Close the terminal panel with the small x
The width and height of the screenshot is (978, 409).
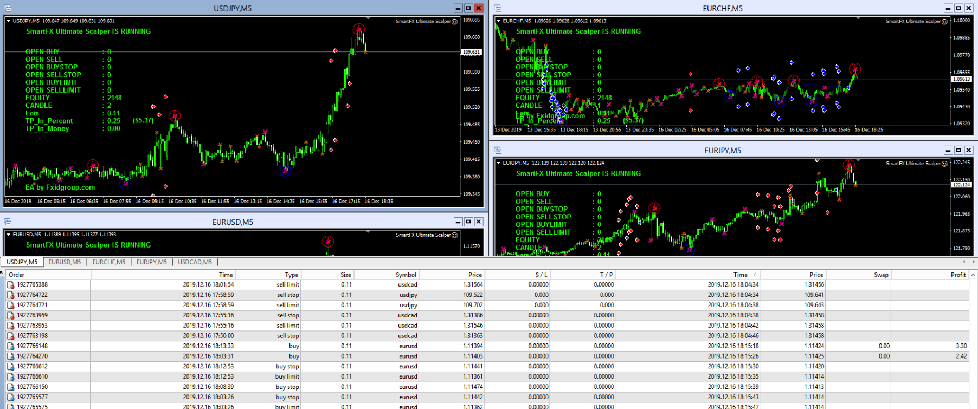pos(2,271)
